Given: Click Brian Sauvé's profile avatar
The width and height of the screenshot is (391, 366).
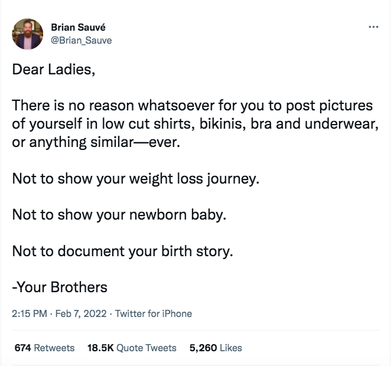Looking at the screenshot, I should click(27, 34).
